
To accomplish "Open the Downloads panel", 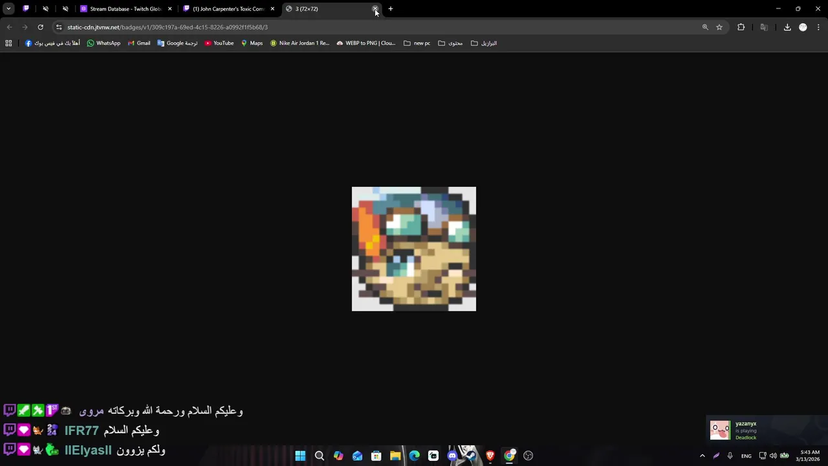I will 787,27.
